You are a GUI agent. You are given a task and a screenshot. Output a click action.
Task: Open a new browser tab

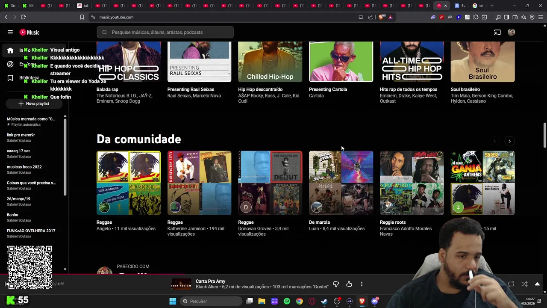tap(492, 6)
